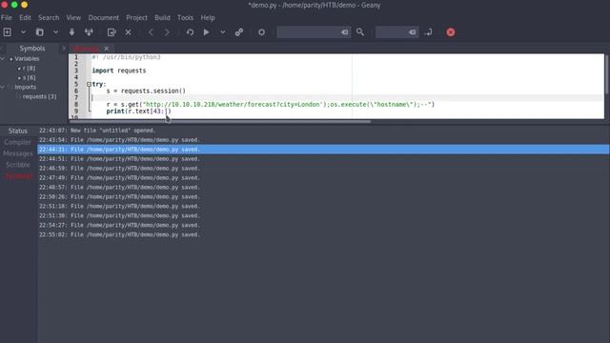Select variable s [6] in symbols
The width and height of the screenshot is (610, 343).
30,78
